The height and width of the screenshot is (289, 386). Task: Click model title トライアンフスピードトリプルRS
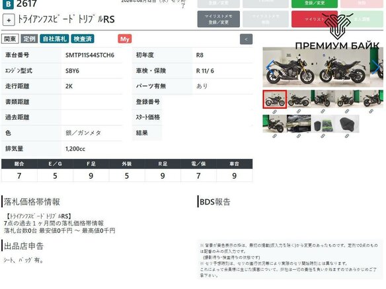point(66,19)
